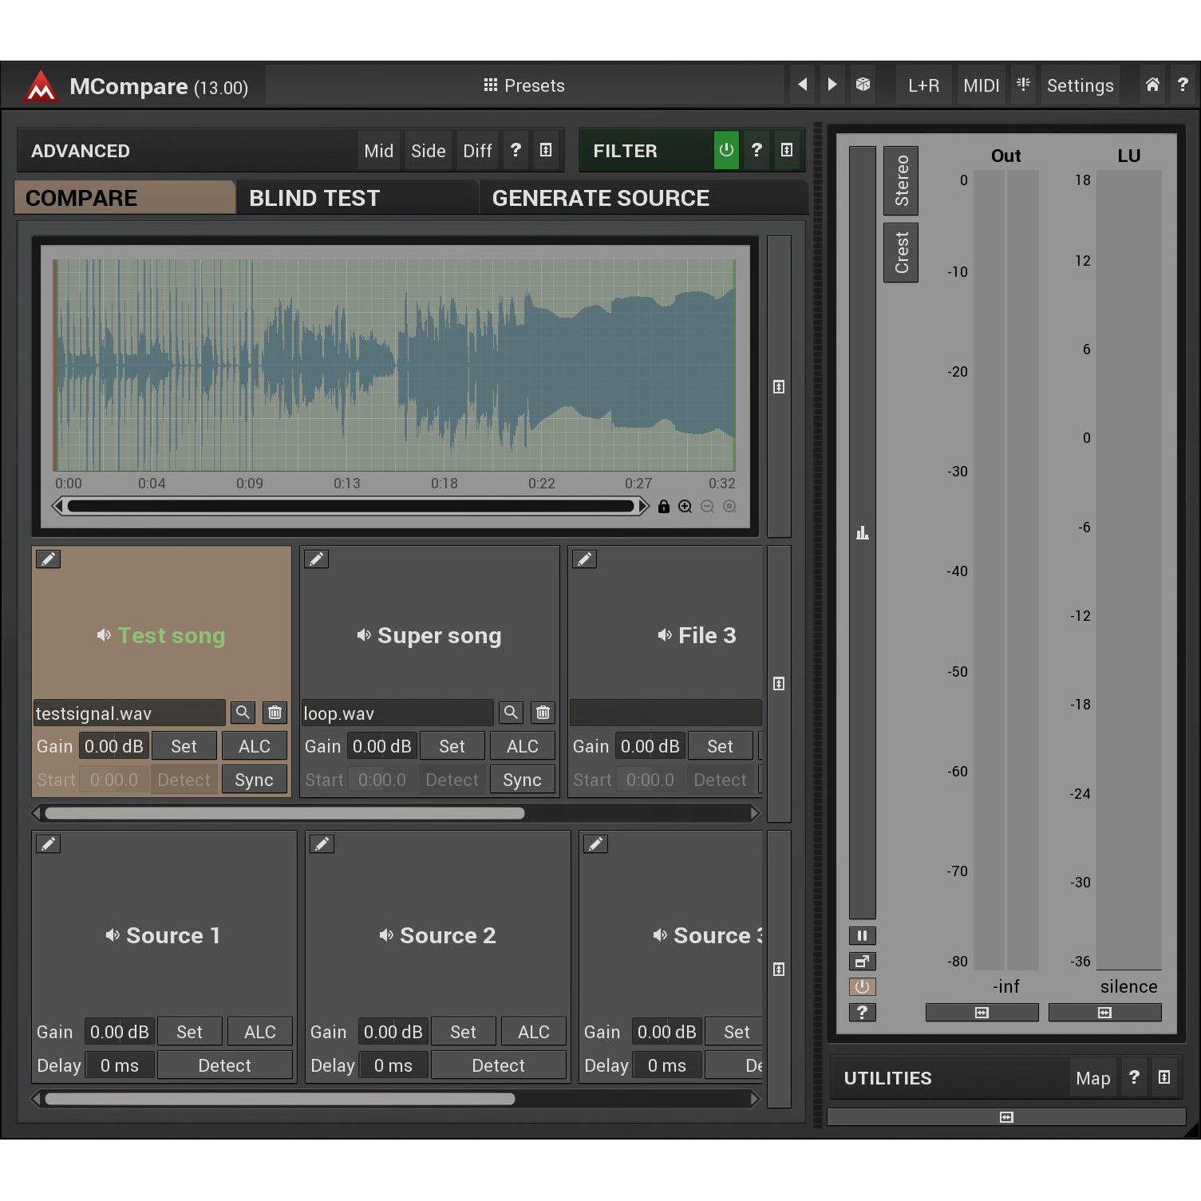The image size is (1201, 1201).
Task: Open the Presets menu
Action: coord(524,85)
